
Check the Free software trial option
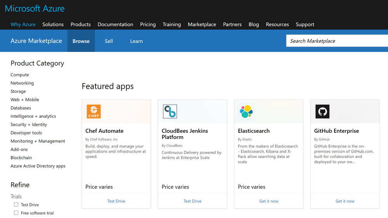pyautogui.click(x=16, y=213)
